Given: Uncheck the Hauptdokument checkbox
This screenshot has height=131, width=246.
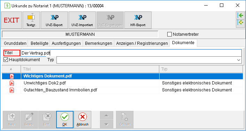Looking at the screenshot, I should [6, 60].
